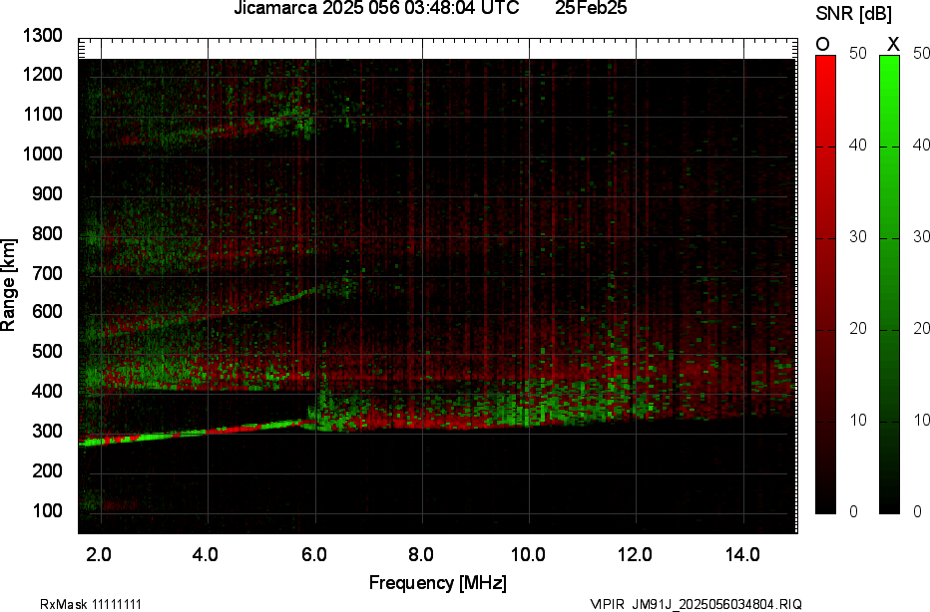Click the 12.0 frequency axis label
Image resolution: width=930 pixels, height=612 pixels.
coord(635,555)
